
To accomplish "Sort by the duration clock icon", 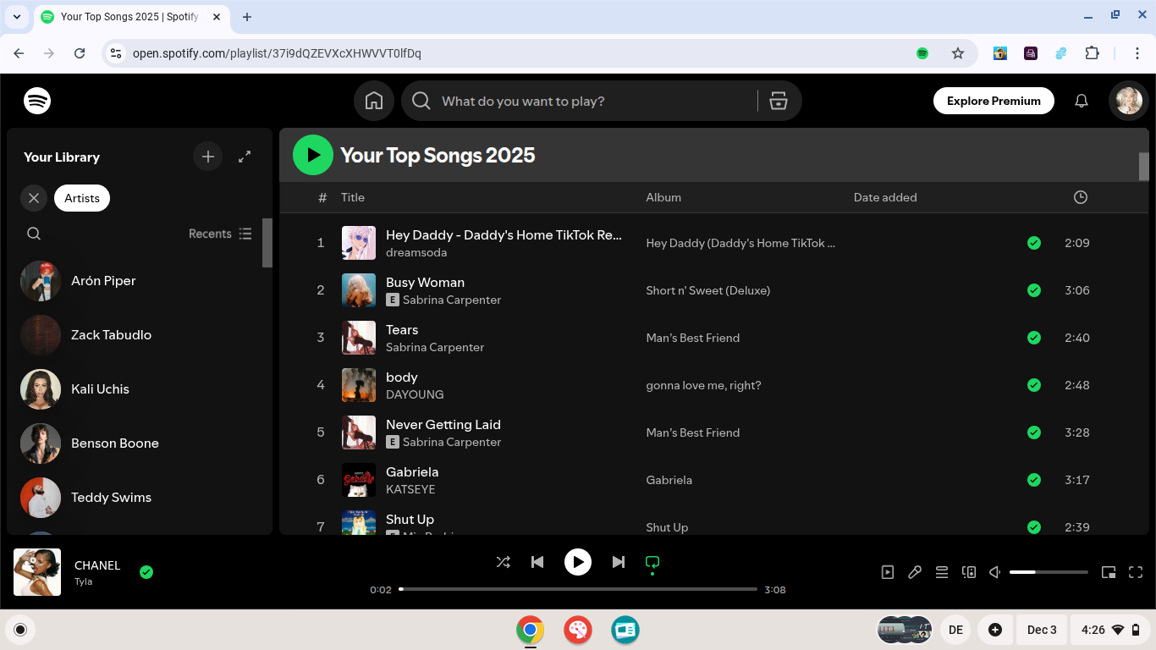I will (x=1081, y=197).
